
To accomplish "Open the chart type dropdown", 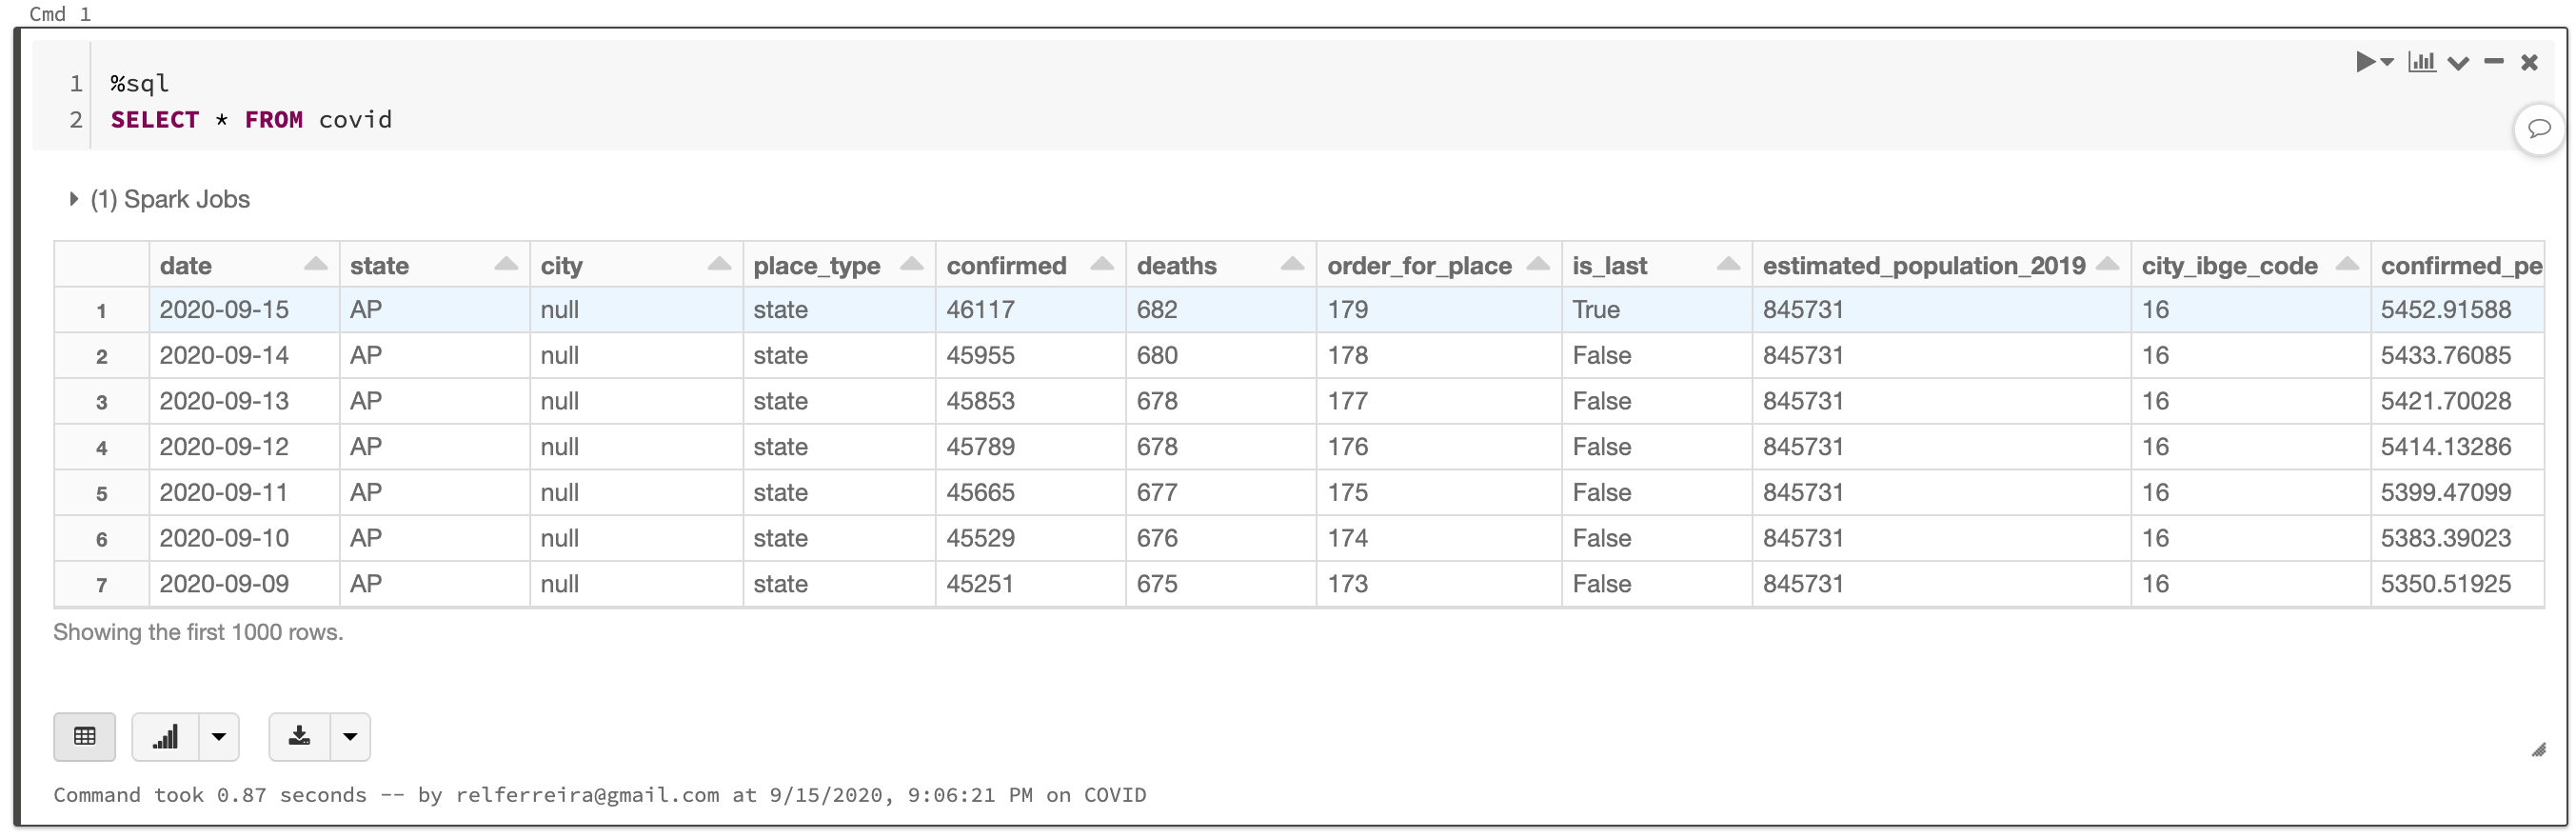I will (219, 737).
